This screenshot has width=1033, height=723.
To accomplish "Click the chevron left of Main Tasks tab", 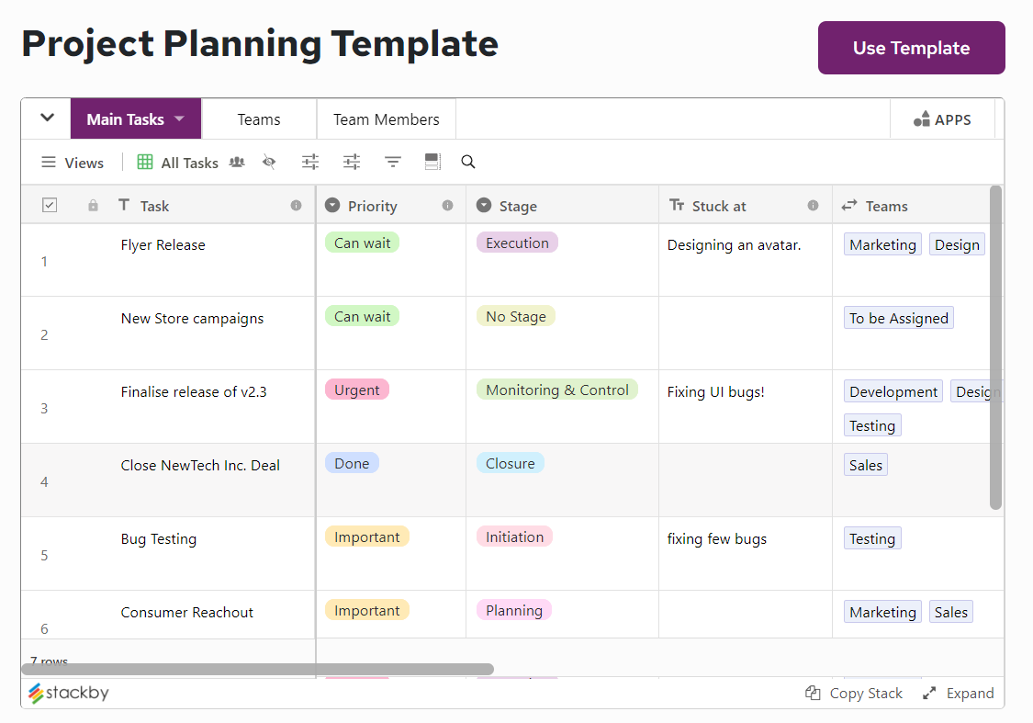I will point(45,119).
